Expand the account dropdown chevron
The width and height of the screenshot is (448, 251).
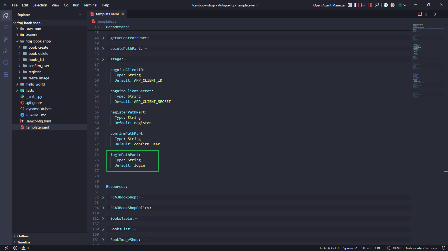click(x=405, y=5)
